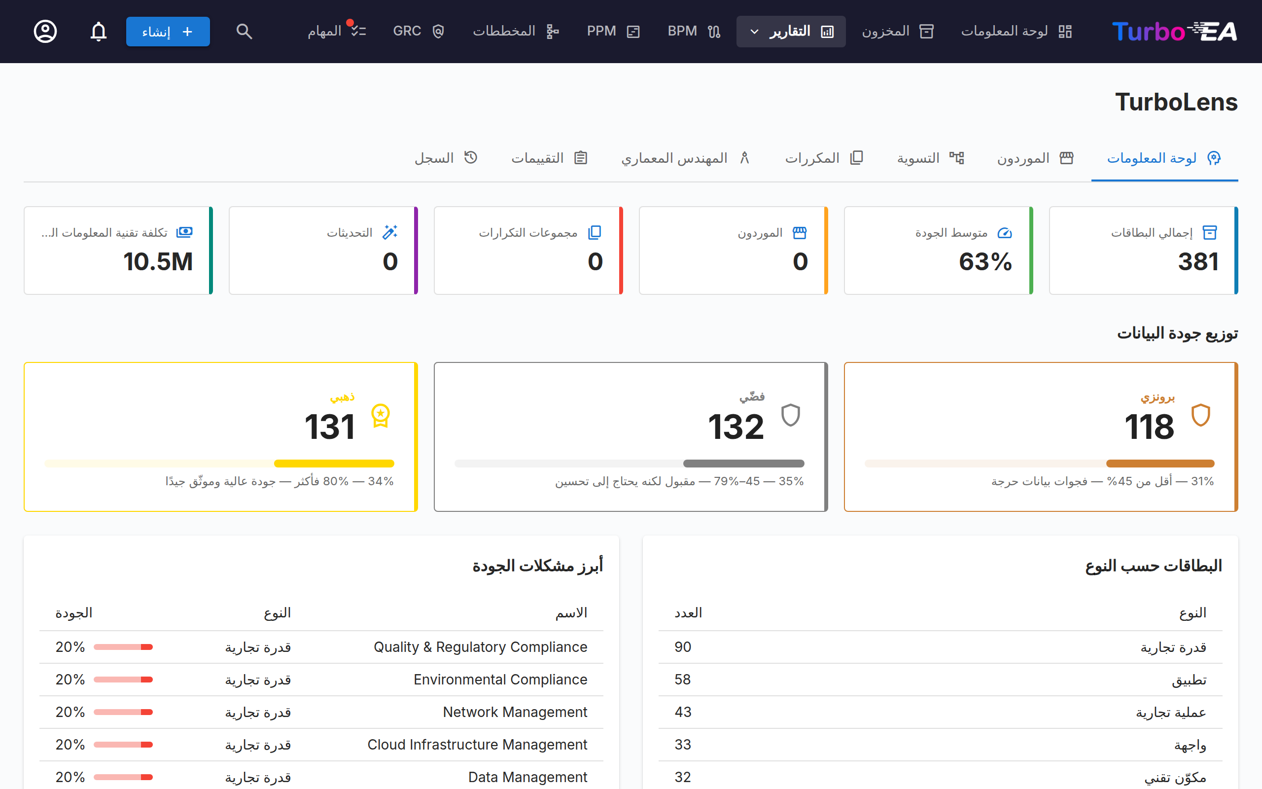Viewport: 1262px width, 789px height.
Task: Click the silver shield فضّي icon
Action: point(791,415)
